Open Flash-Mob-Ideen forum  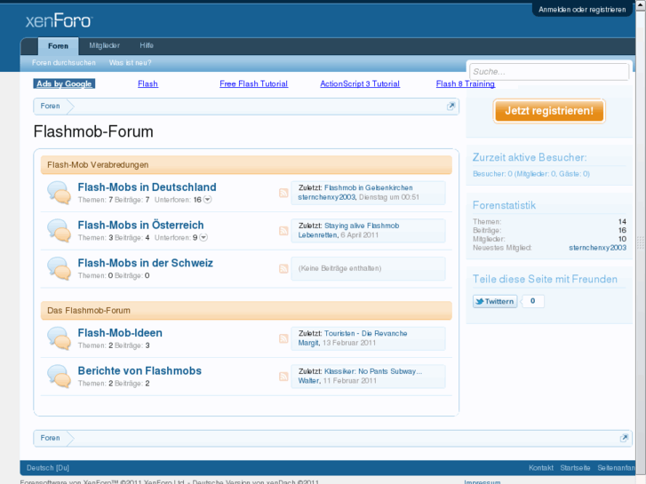coord(120,333)
